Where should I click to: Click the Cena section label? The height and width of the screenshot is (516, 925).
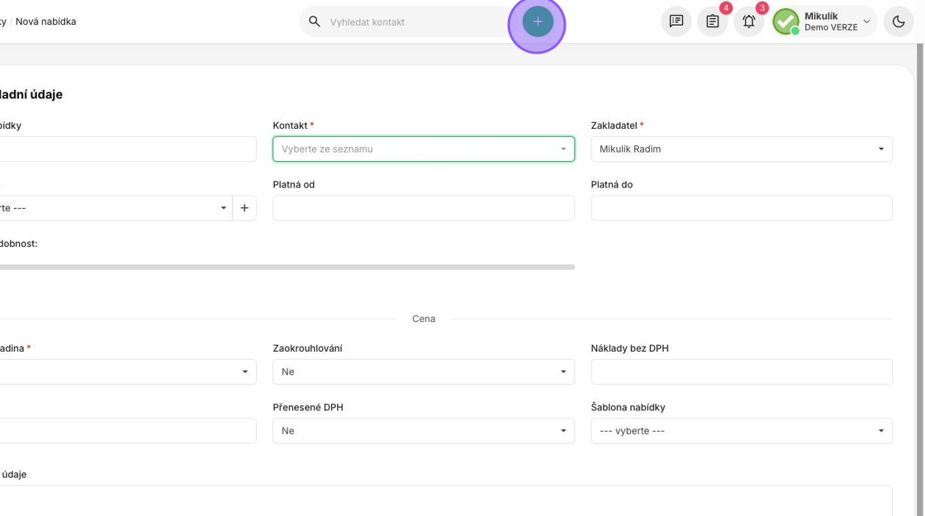424,319
